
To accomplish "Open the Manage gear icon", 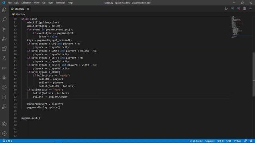I will [x=4, y=133].
